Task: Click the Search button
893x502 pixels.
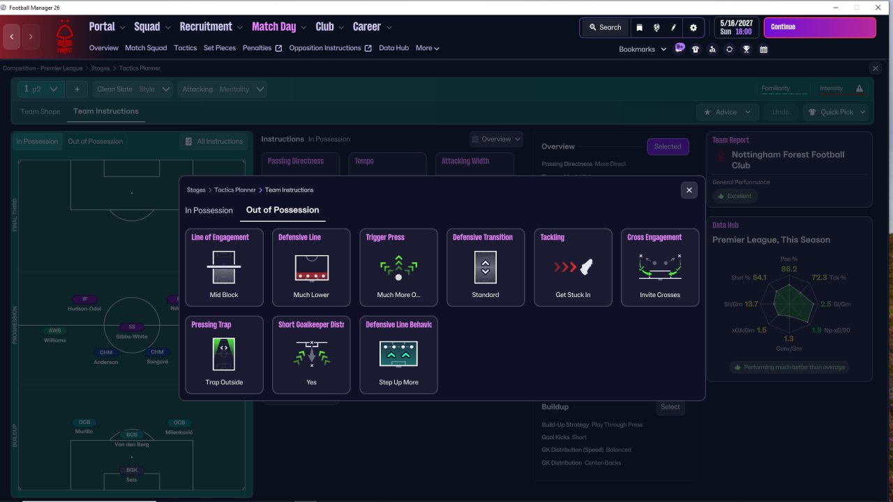Action: click(x=605, y=28)
